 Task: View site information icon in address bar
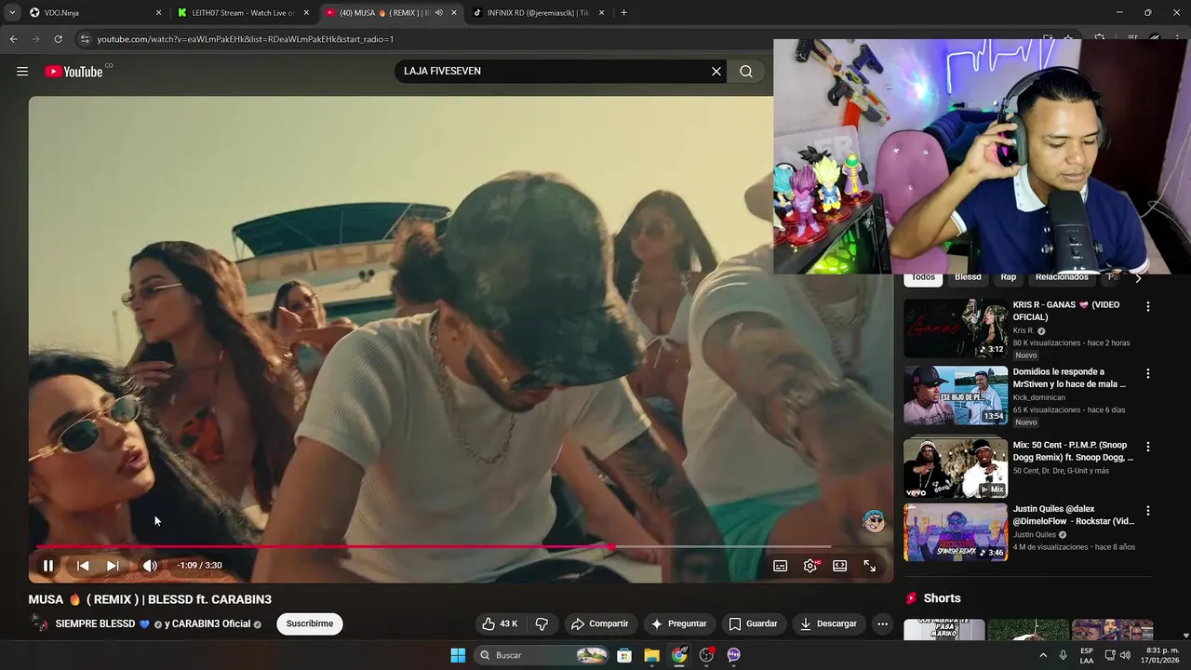point(85,39)
